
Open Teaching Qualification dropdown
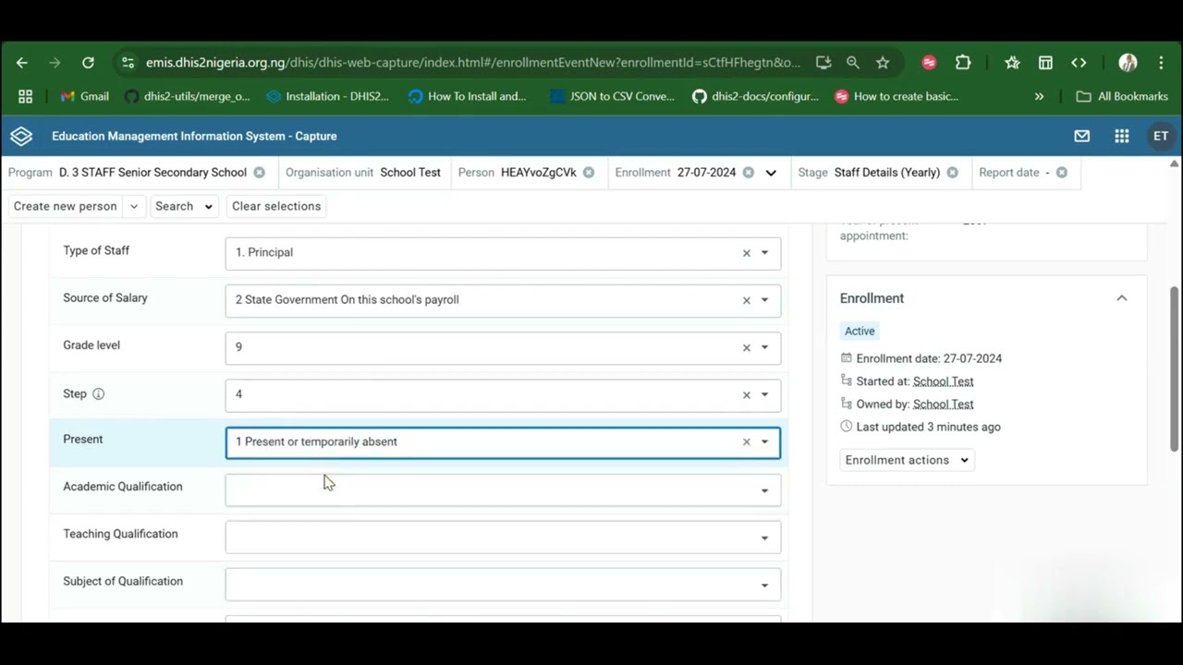pyautogui.click(x=503, y=538)
